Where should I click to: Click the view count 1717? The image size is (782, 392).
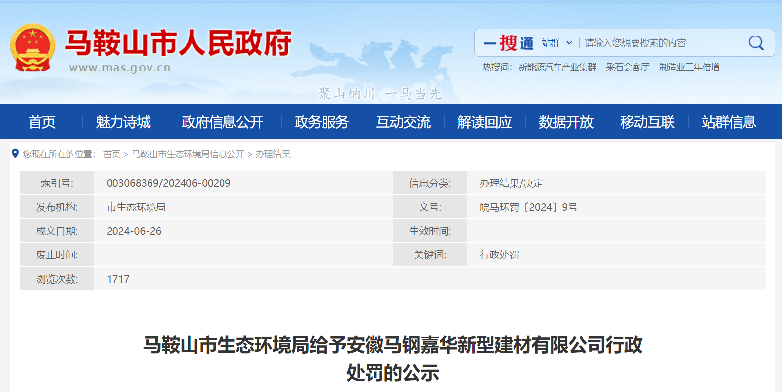coord(118,279)
